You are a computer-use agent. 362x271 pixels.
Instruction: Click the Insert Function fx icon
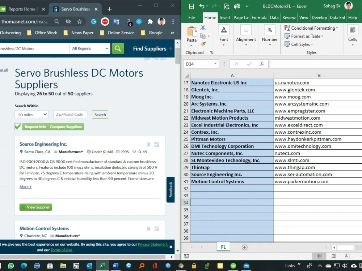click(262, 64)
